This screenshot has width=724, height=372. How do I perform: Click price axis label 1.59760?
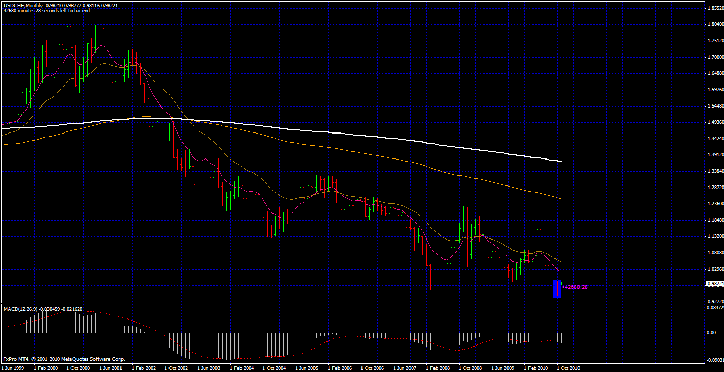(x=715, y=90)
